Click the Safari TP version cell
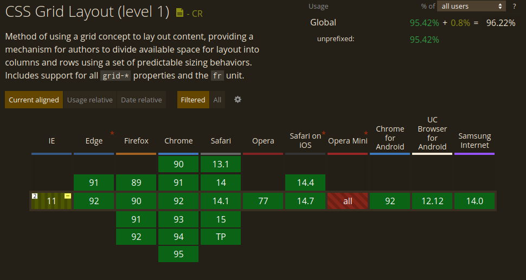The image size is (526, 280). click(221, 237)
